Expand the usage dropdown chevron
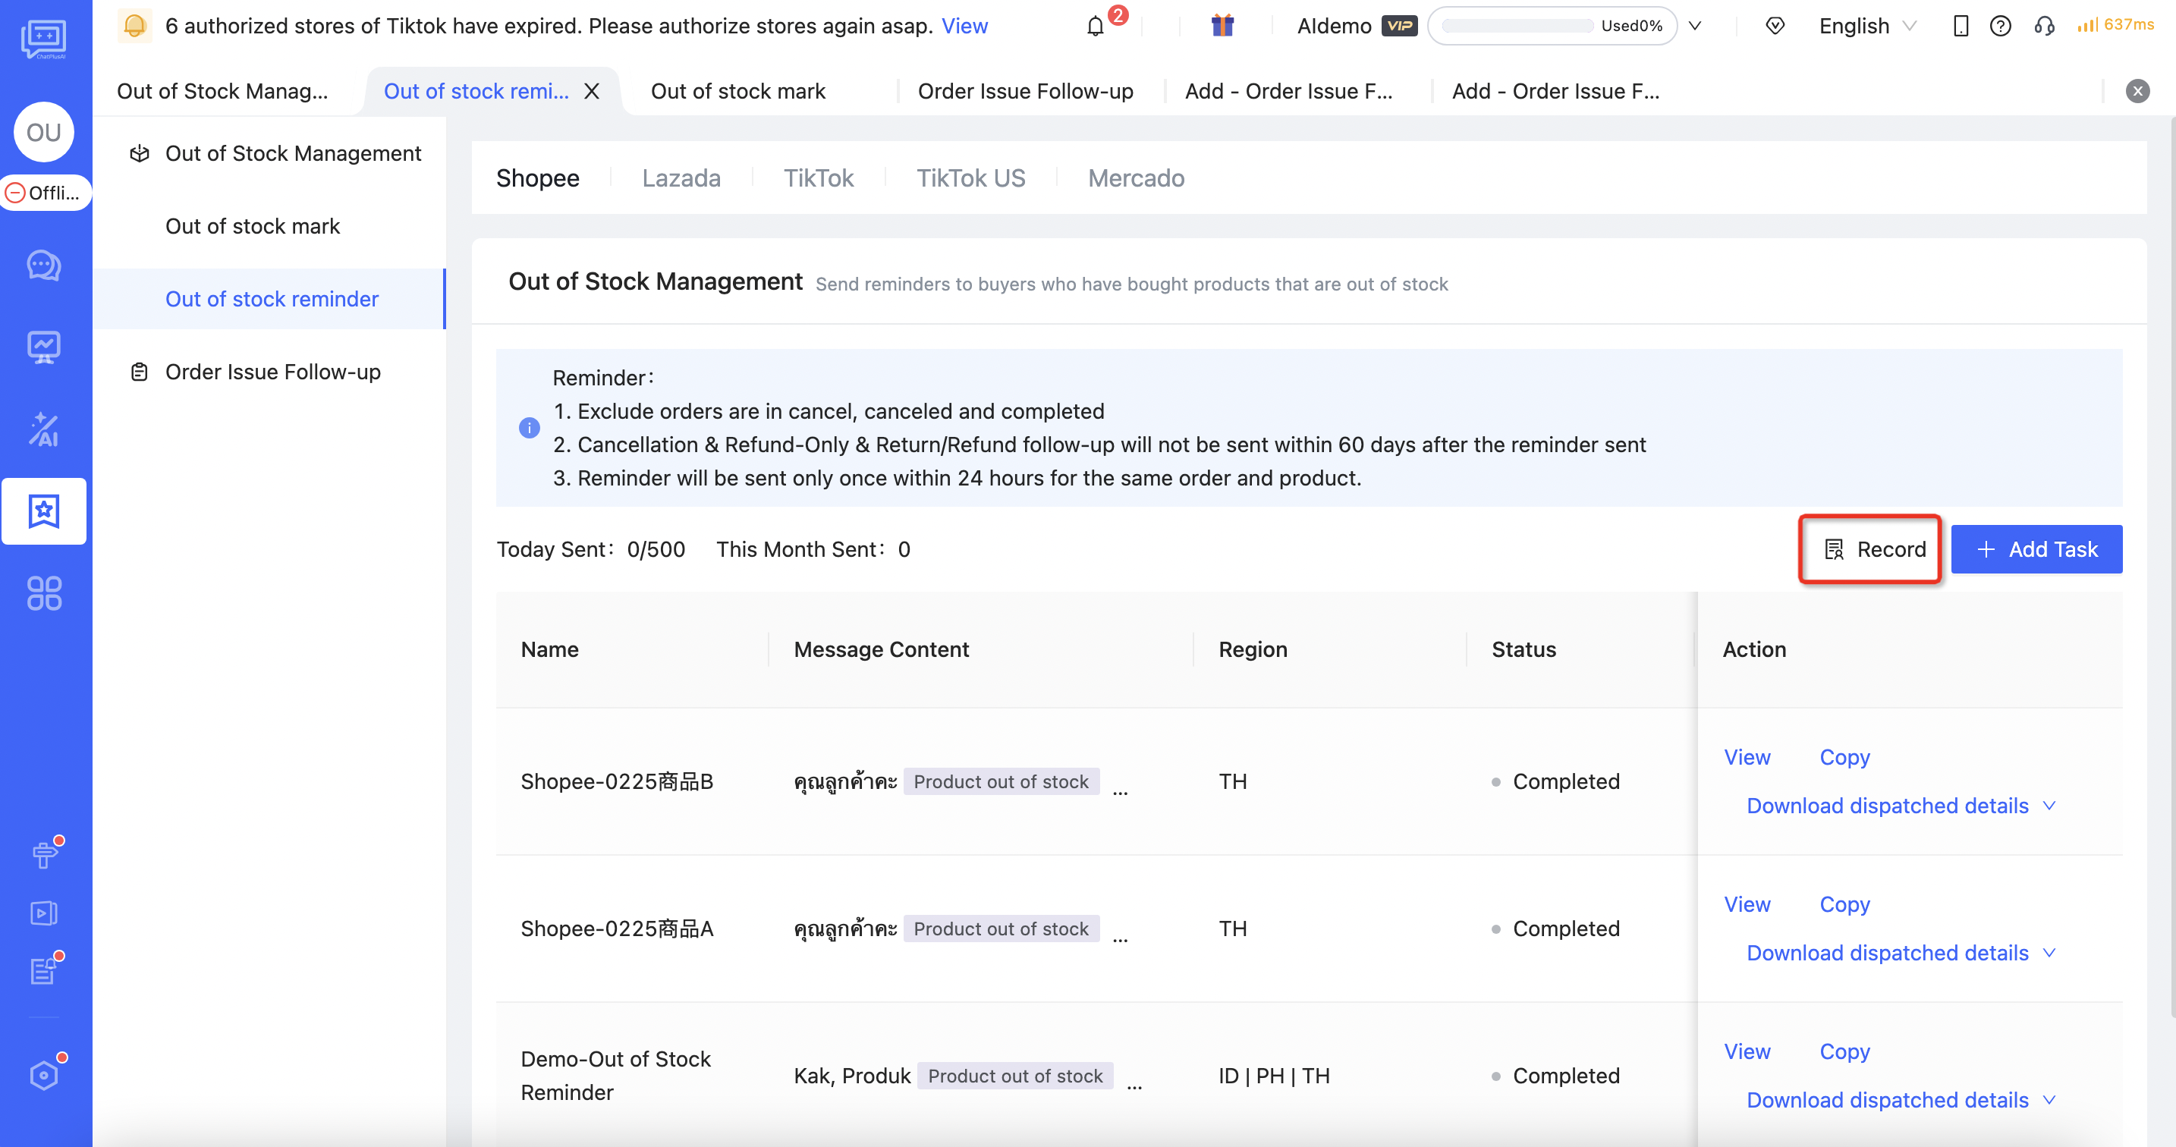 click(x=1694, y=27)
